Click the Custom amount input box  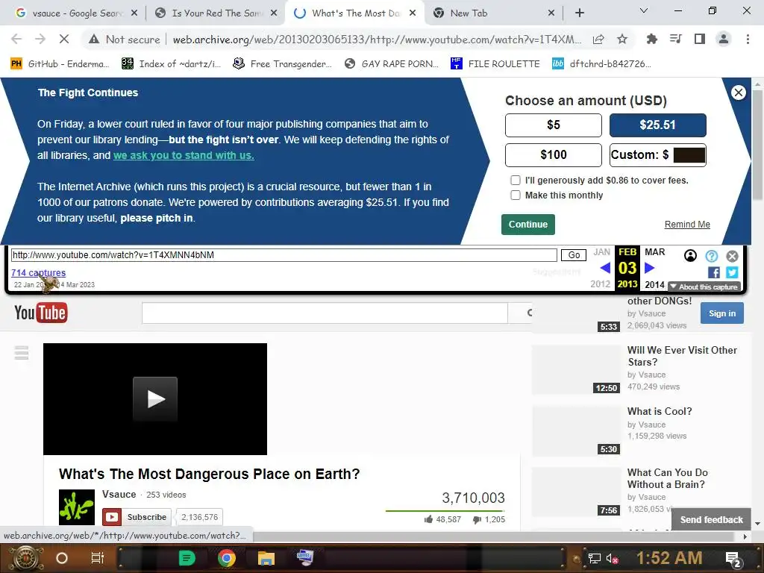click(x=689, y=155)
